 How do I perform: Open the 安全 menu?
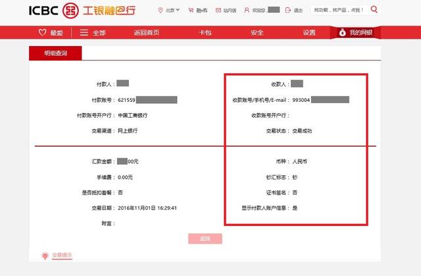pyautogui.click(x=257, y=32)
